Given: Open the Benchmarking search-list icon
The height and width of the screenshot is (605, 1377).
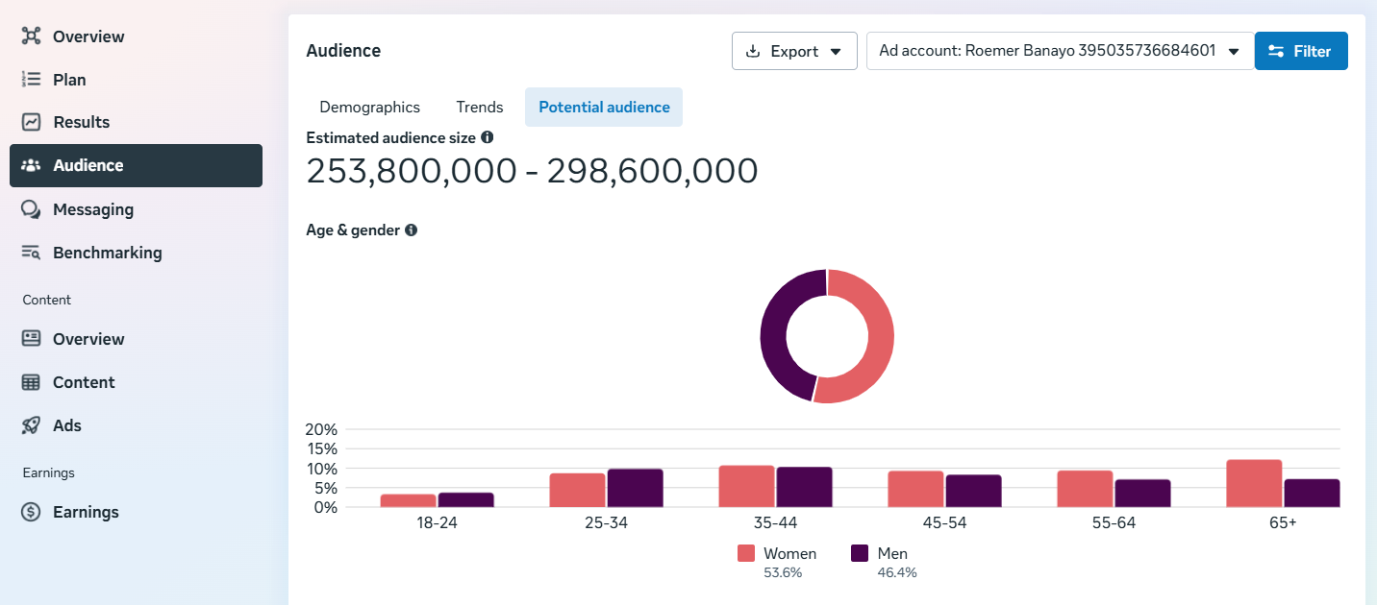Looking at the screenshot, I should pyautogui.click(x=32, y=253).
